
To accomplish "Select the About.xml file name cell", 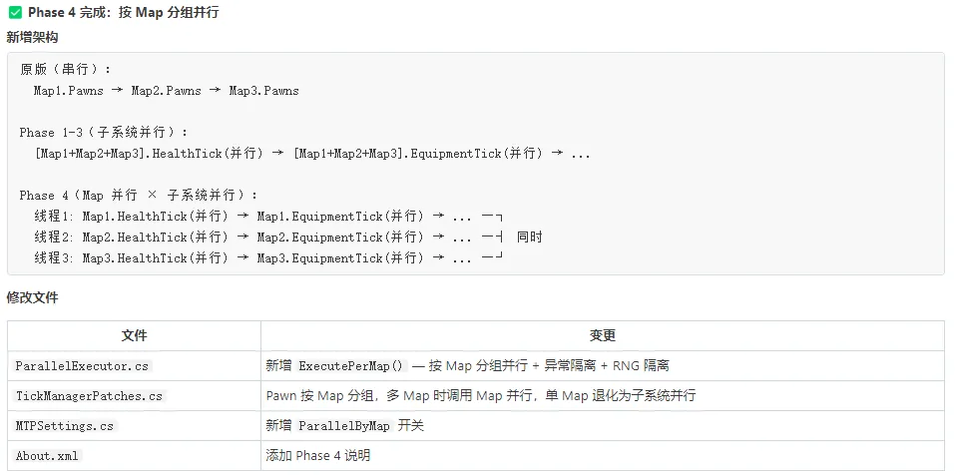I will pos(47,456).
